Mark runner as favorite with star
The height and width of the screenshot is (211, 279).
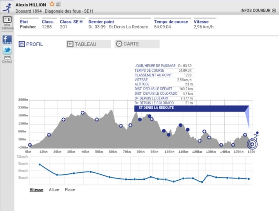click(x=52, y=4)
